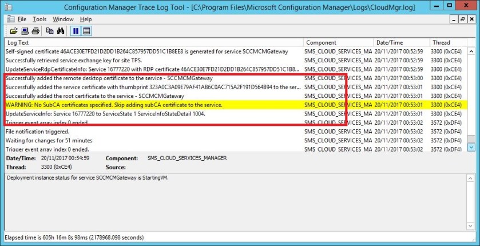Select 'Waiting for changes for 51 minutes' row
Screen dimensions: 480x246
click(236, 140)
